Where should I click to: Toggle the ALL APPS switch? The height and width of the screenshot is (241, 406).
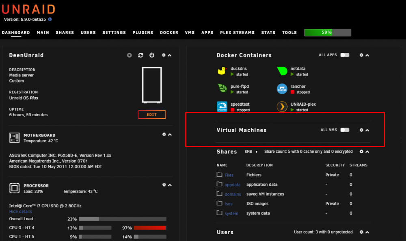tap(345, 55)
